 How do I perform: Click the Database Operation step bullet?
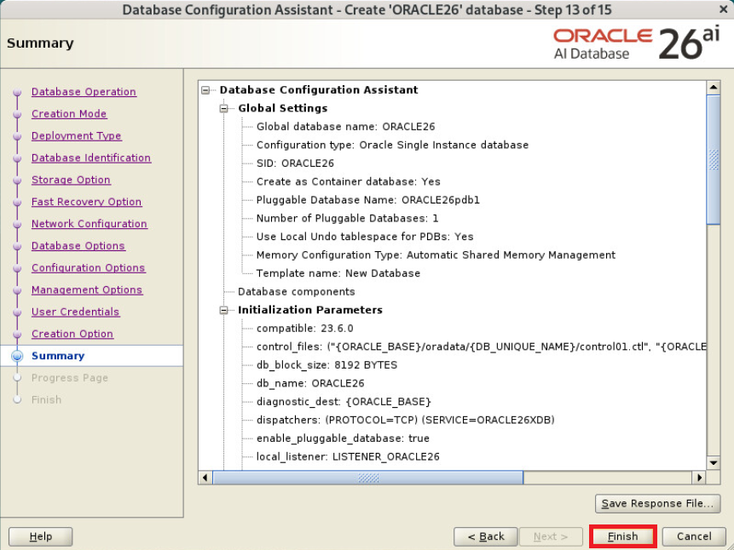point(17,92)
